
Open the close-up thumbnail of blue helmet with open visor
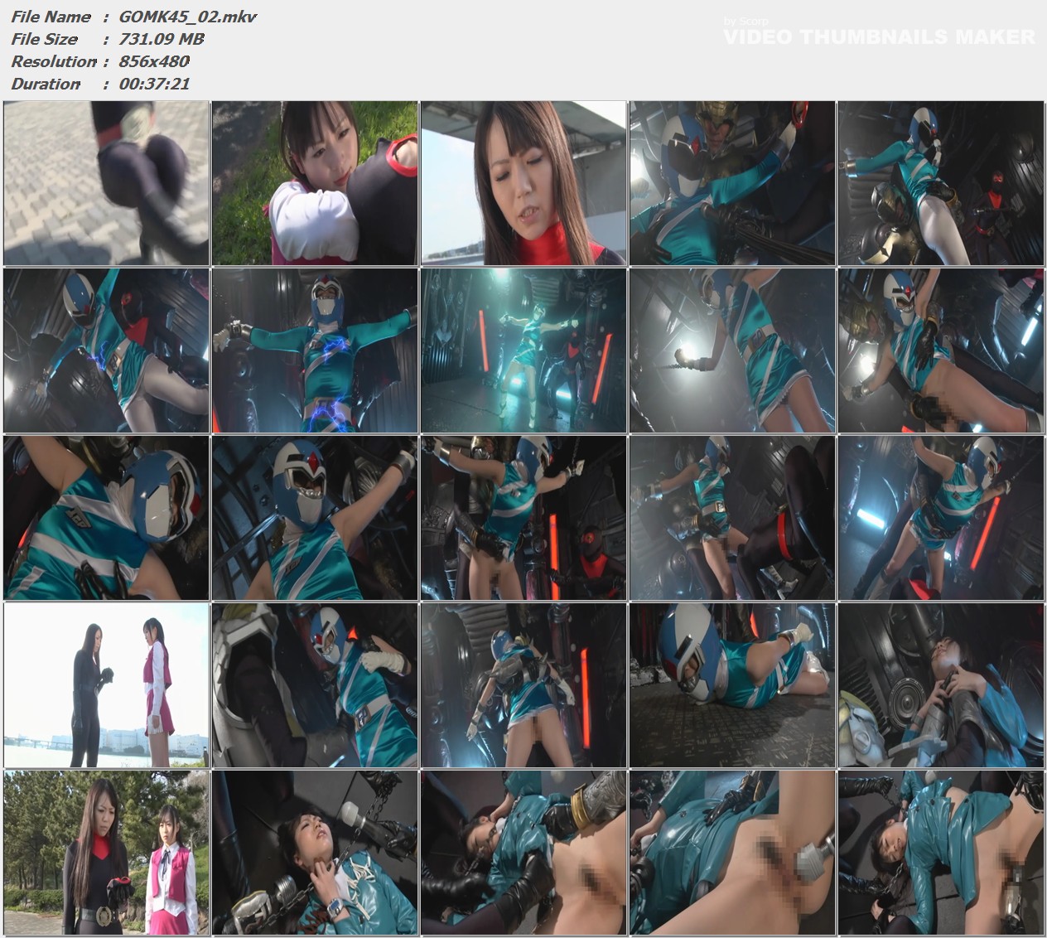click(x=315, y=518)
